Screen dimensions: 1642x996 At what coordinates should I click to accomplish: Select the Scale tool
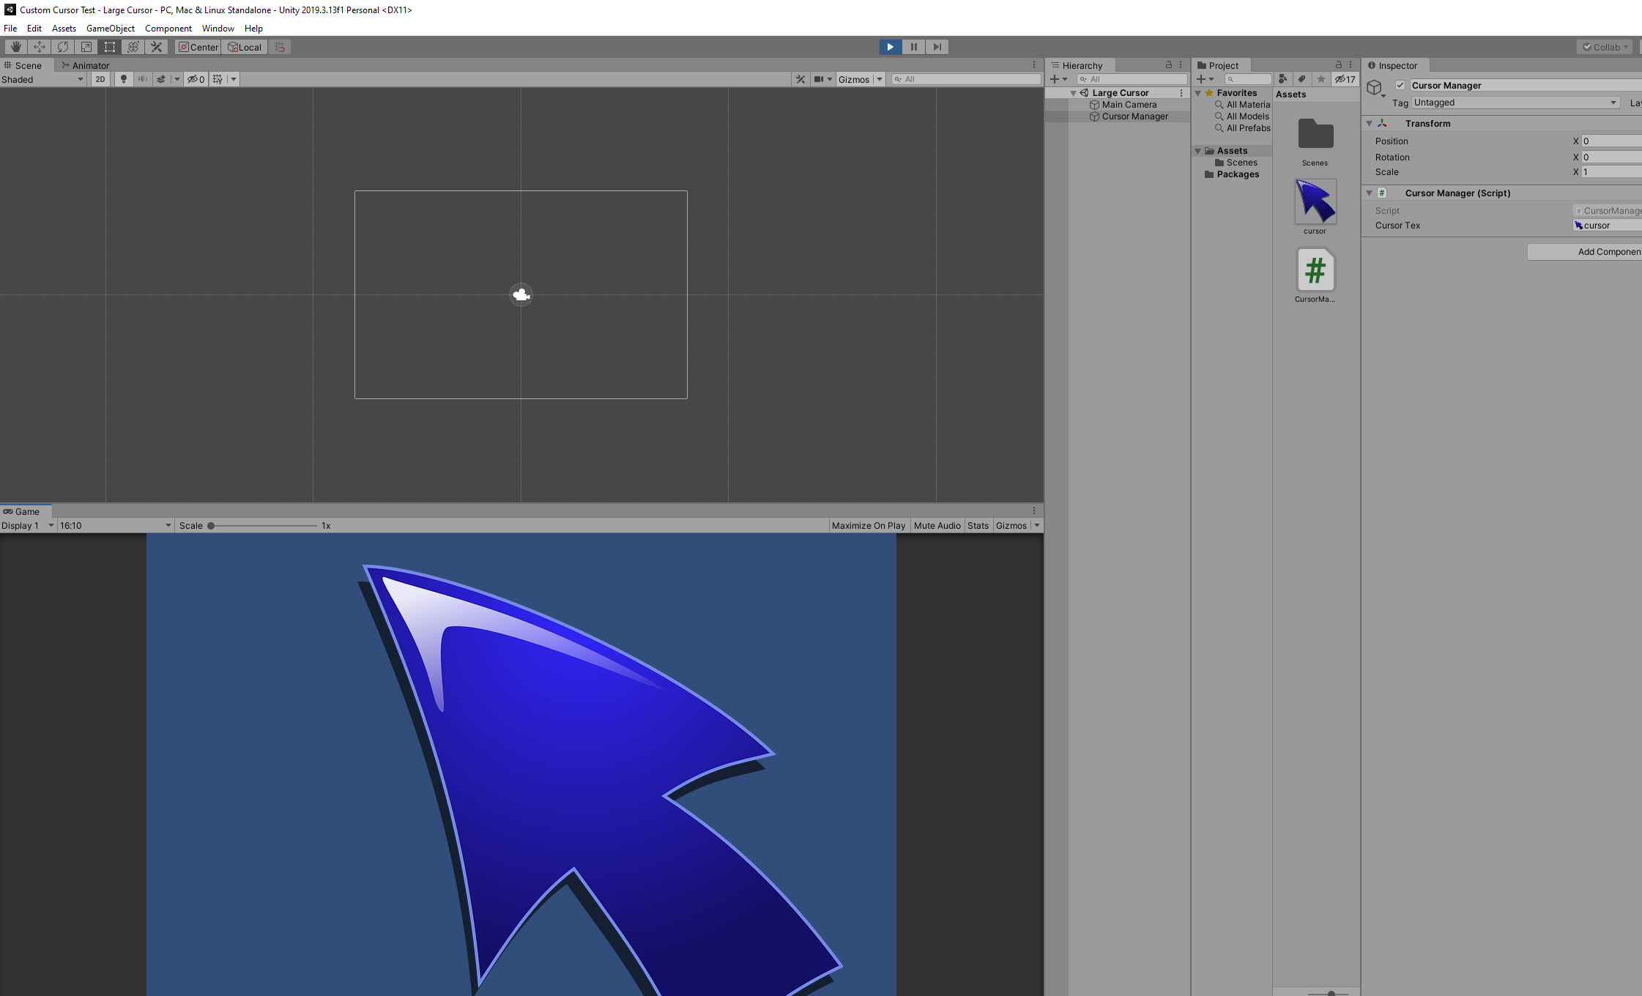86,47
